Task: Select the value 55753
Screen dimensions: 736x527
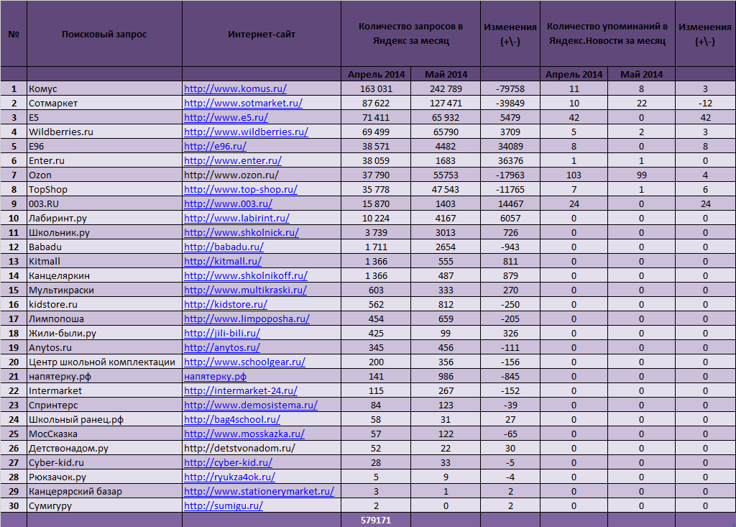Action: [x=446, y=175]
